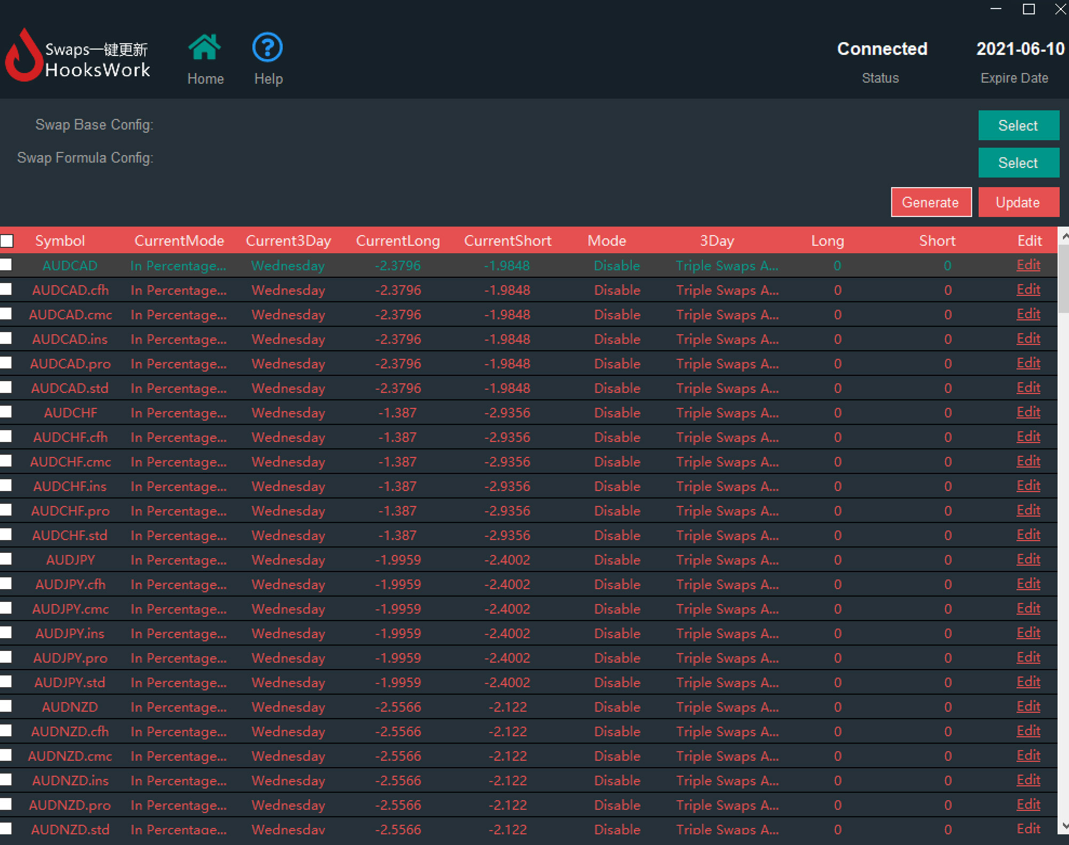1069x845 pixels.
Task: Click the Short column header
Action: coord(937,241)
